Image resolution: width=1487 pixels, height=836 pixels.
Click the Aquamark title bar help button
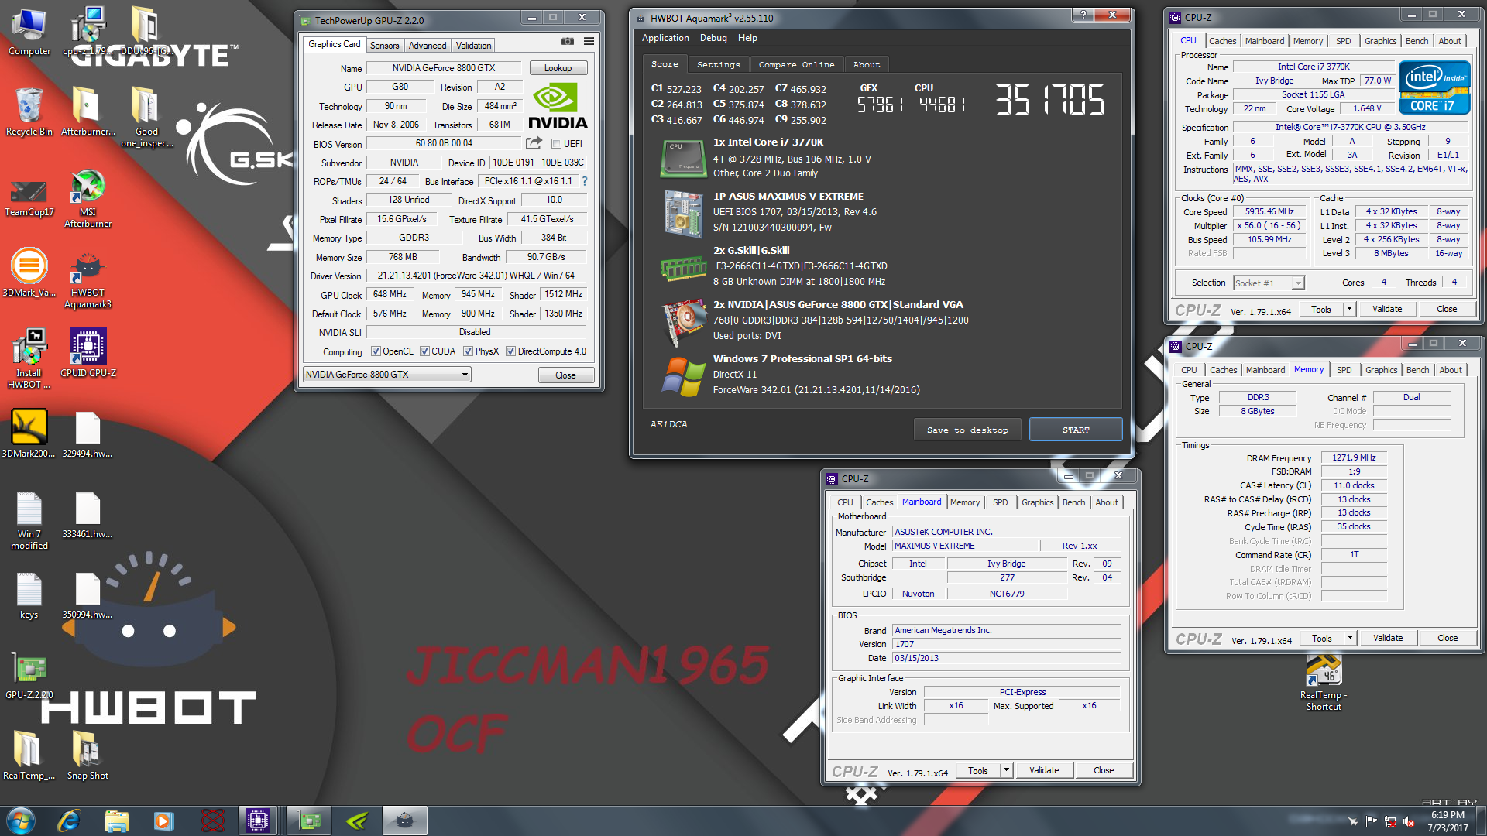click(1083, 15)
